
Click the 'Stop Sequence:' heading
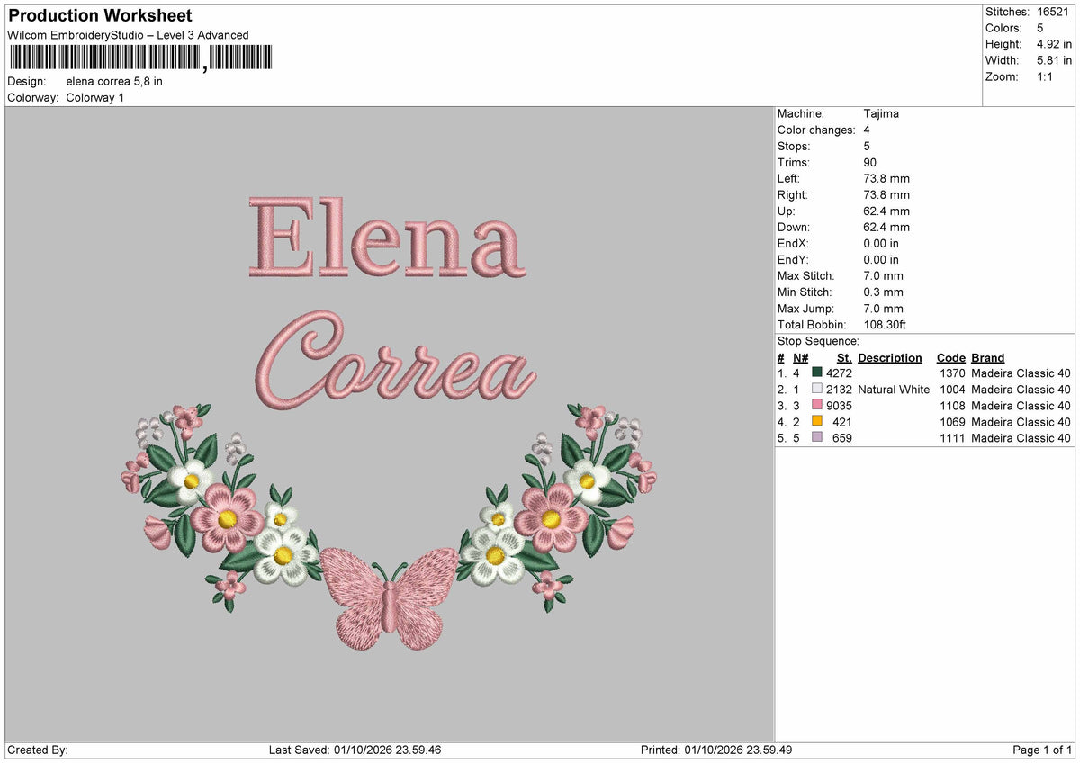pyautogui.click(x=818, y=341)
